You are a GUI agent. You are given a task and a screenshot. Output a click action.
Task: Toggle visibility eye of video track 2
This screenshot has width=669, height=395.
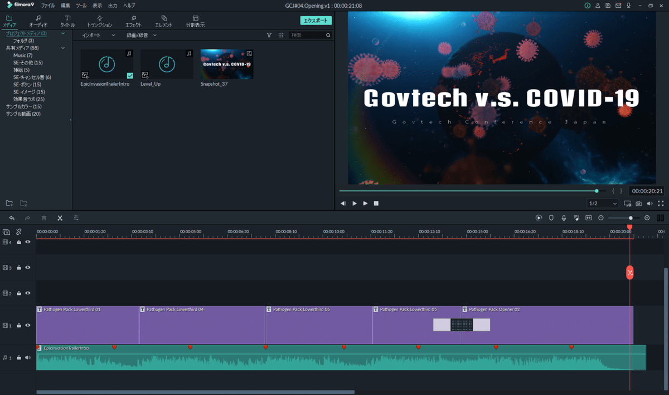point(28,293)
